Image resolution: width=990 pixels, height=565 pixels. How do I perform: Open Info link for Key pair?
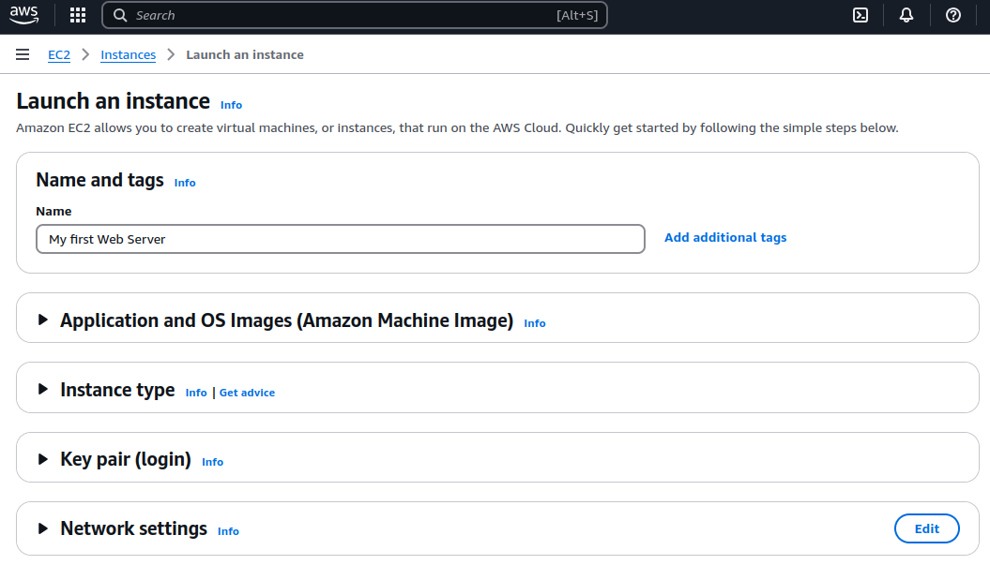213,462
